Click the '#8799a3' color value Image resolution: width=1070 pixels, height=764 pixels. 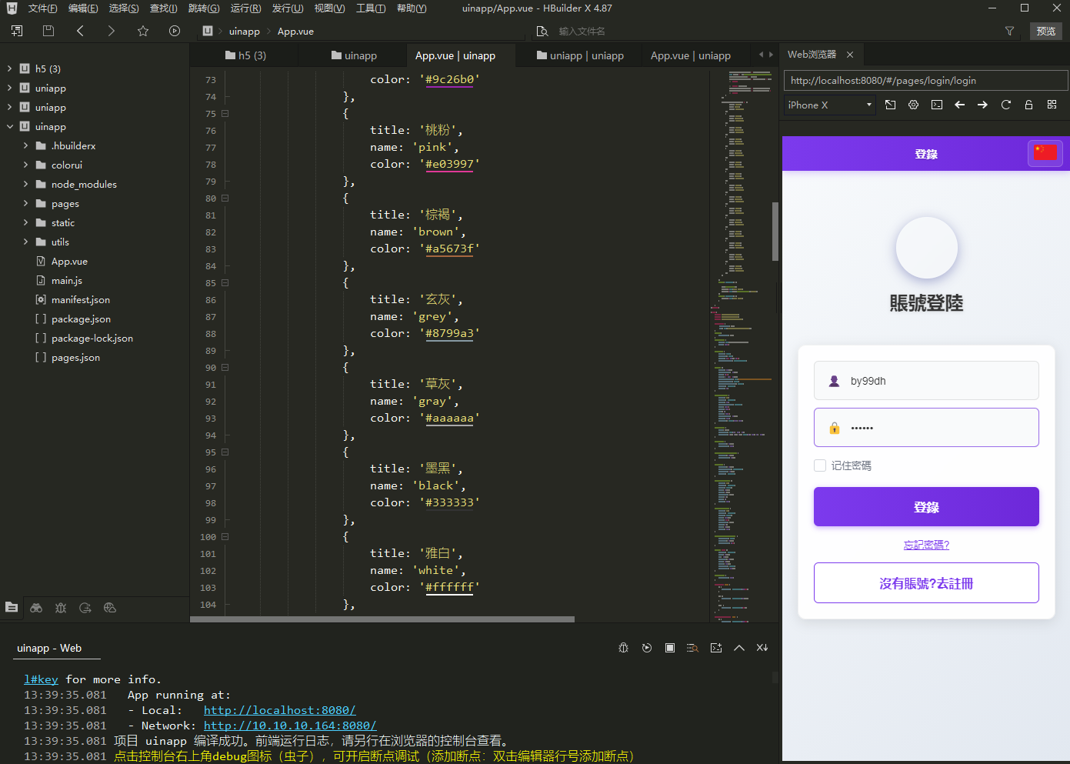pyautogui.click(x=450, y=333)
